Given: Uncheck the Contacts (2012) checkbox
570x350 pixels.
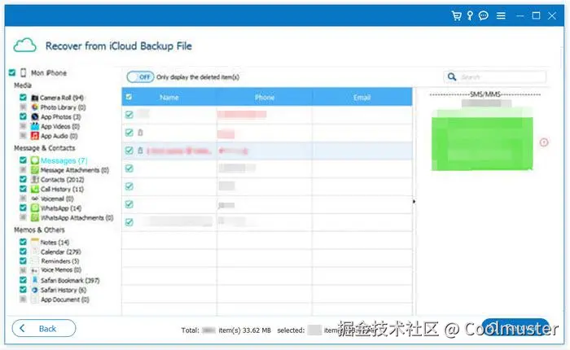Looking at the screenshot, I should [x=23, y=179].
